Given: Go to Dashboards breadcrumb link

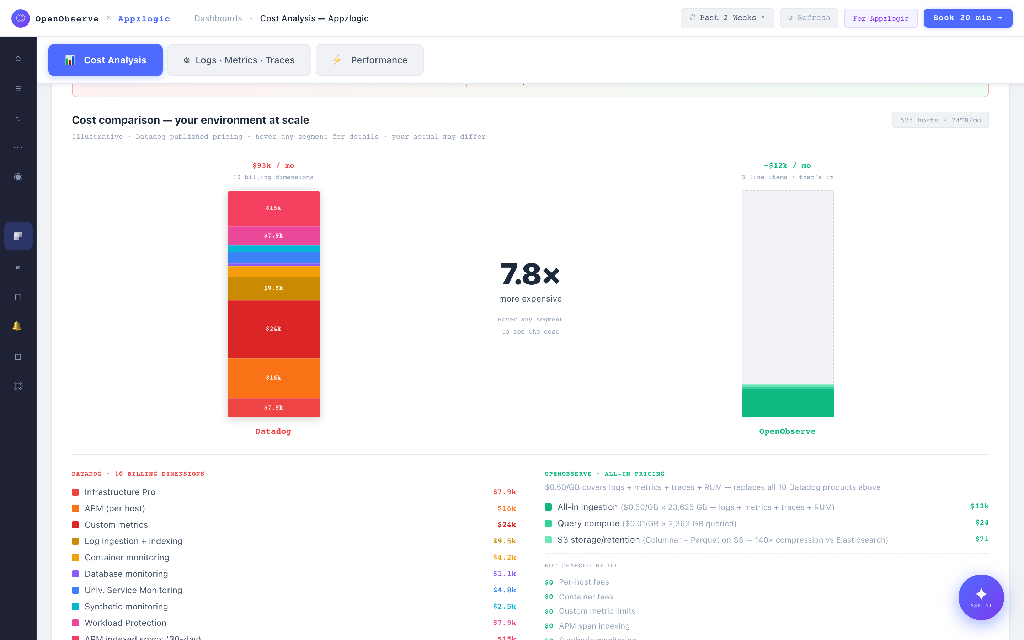Looking at the screenshot, I should pyautogui.click(x=218, y=18).
